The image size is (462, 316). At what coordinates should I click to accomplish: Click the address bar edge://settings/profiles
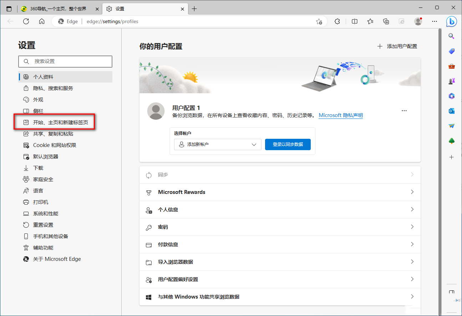click(x=189, y=21)
